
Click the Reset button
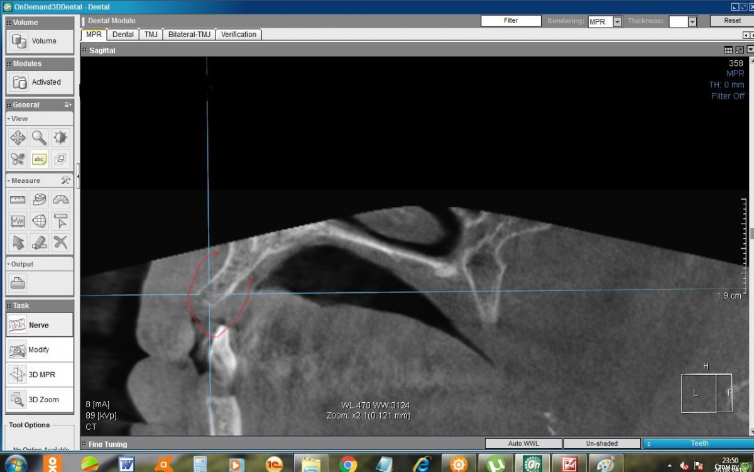click(731, 21)
